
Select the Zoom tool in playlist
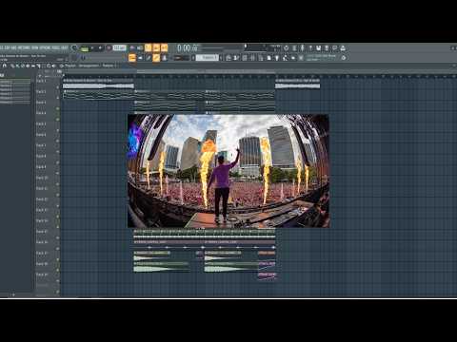[x=49, y=66]
